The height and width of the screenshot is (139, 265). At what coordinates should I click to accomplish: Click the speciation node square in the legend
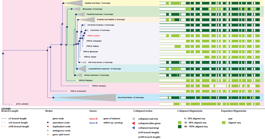coord(47,122)
